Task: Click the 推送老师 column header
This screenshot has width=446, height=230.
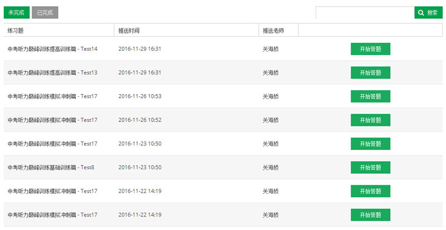Action: (273, 30)
